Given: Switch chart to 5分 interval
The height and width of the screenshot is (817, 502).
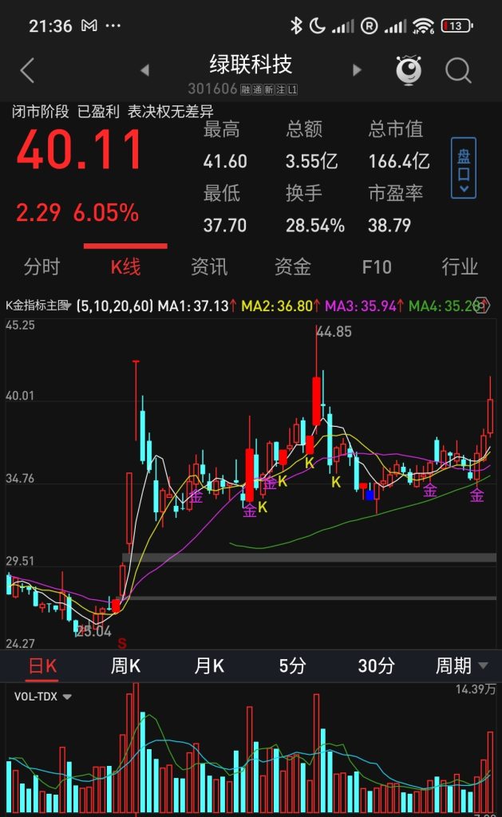Looking at the screenshot, I should (292, 665).
